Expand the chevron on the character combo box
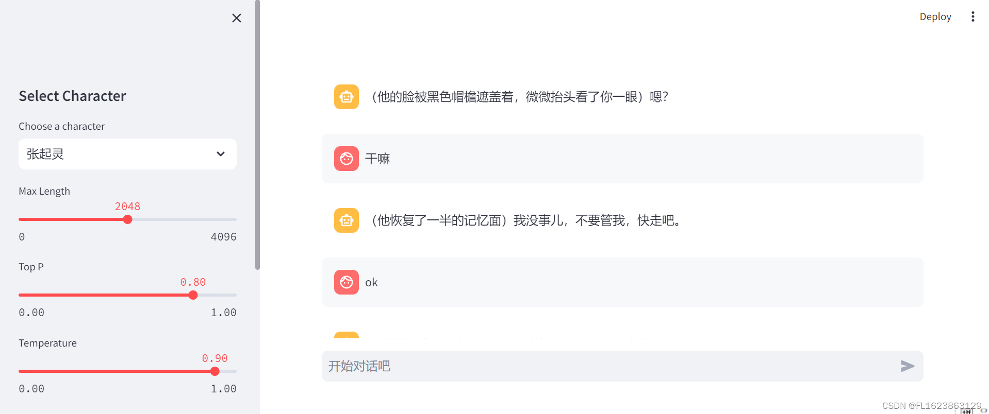The width and height of the screenshot is (989, 414). coord(220,154)
